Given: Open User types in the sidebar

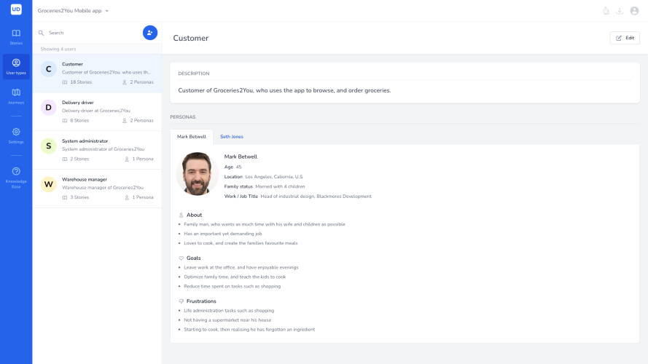Looking at the screenshot, I should [x=16, y=66].
